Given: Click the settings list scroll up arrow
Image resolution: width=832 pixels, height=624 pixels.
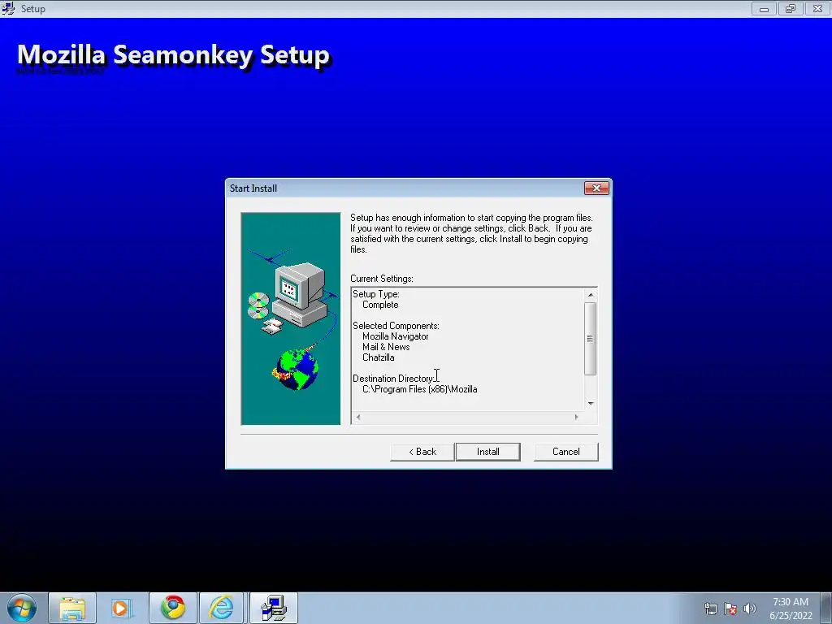Looking at the screenshot, I should [x=591, y=294].
